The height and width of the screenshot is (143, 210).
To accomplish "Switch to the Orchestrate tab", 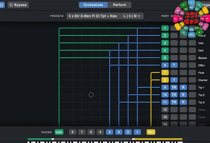I will click(93, 5).
